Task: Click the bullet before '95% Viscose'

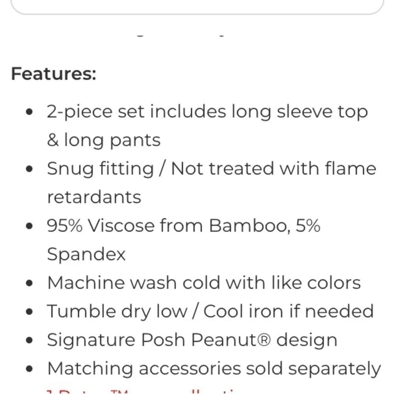Action: pos(30,226)
